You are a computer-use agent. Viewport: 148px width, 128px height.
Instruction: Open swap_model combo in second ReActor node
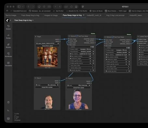point(118,50)
